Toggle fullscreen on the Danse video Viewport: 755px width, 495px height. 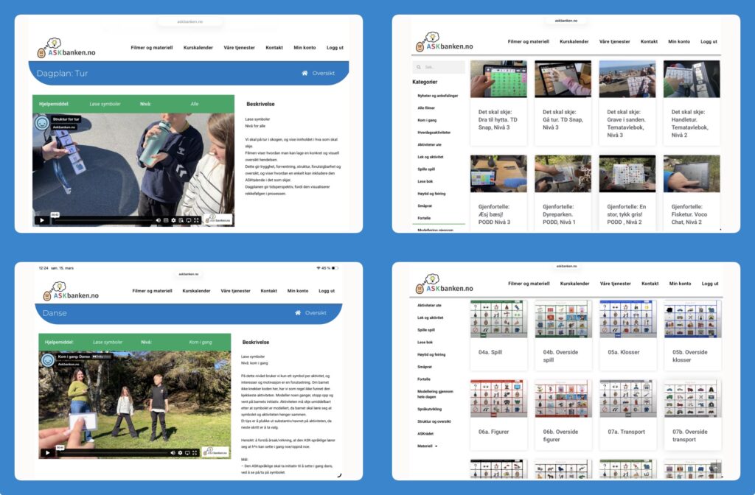coord(195,452)
